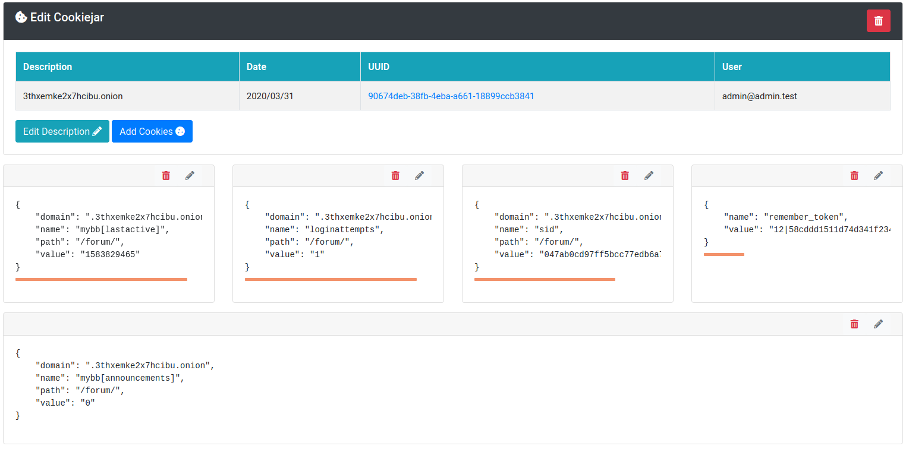This screenshot has height=449, width=906.
Task: Click the Edit Description button
Action: coord(62,132)
